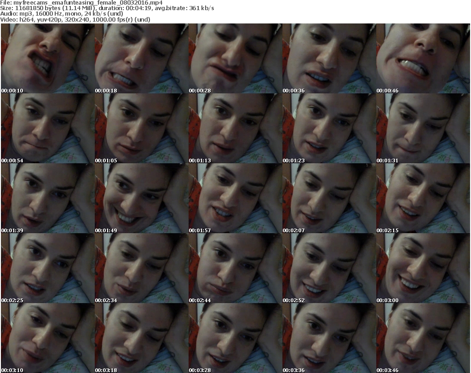The width and height of the screenshot is (471, 373).
Task: Choose the video frame marked 00:02:25
Action: pos(48,268)
